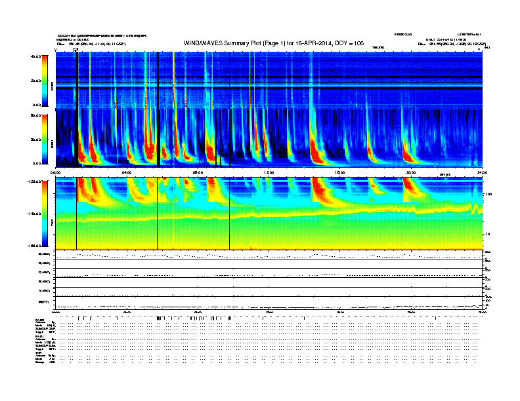The image size is (520, 401).
Task: Select the 30.00 label on RAD1 scale
Action: (x=35, y=140)
